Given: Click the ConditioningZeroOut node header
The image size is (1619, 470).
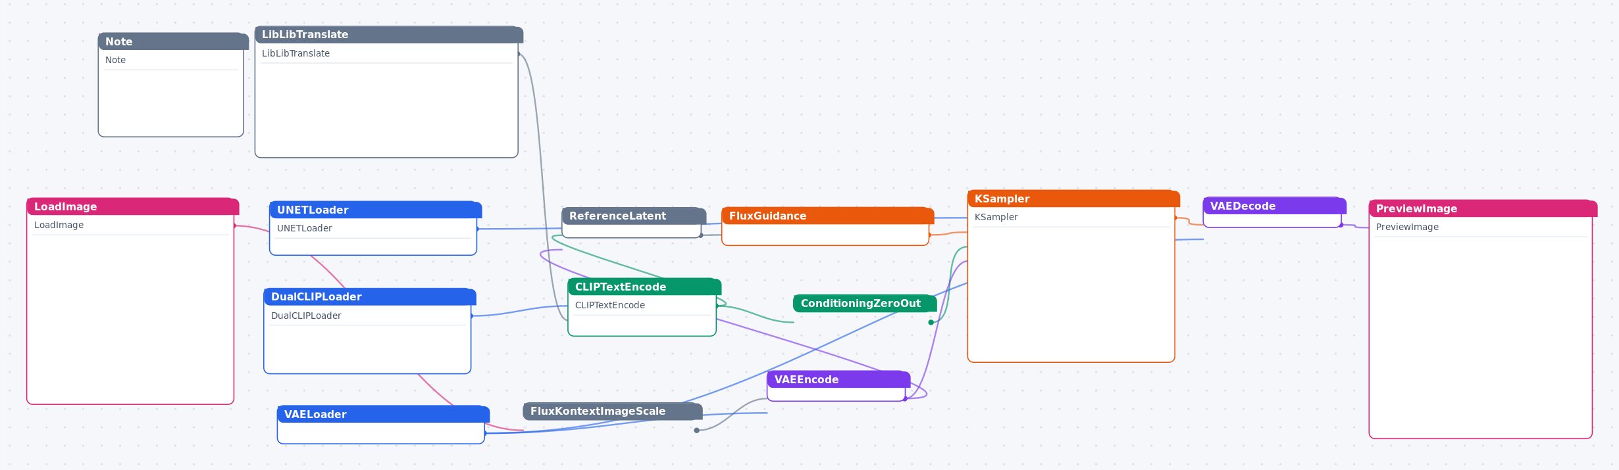Looking at the screenshot, I should click(865, 303).
